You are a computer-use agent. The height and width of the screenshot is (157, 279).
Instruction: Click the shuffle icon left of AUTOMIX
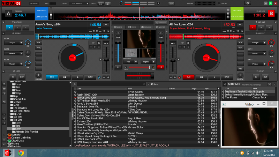point(225,84)
